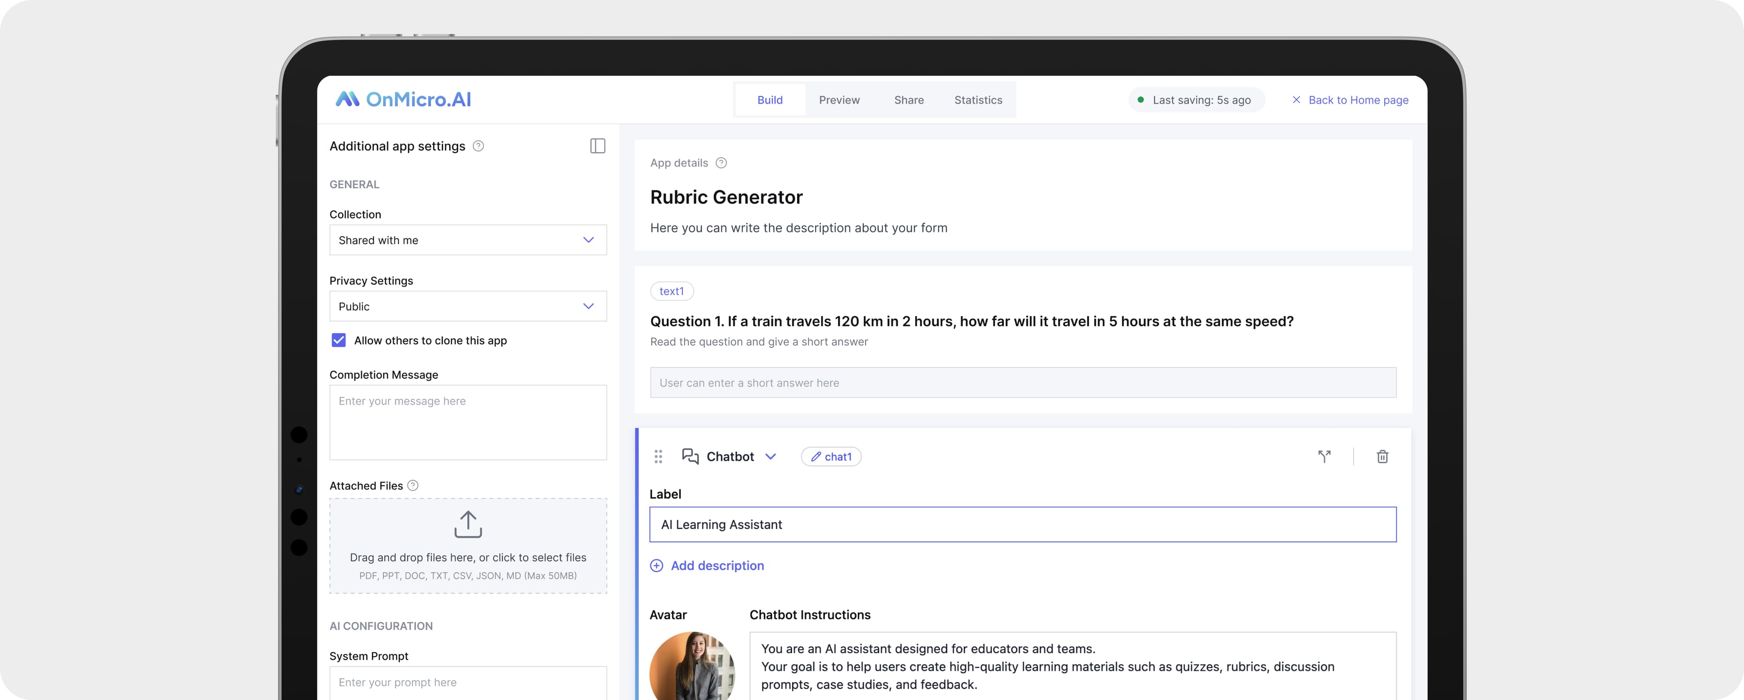Image resolution: width=1744 pixels, height=700 pixels.
Task: Grab the Chatbot block drag handle
Action: [x=658, y=457]
